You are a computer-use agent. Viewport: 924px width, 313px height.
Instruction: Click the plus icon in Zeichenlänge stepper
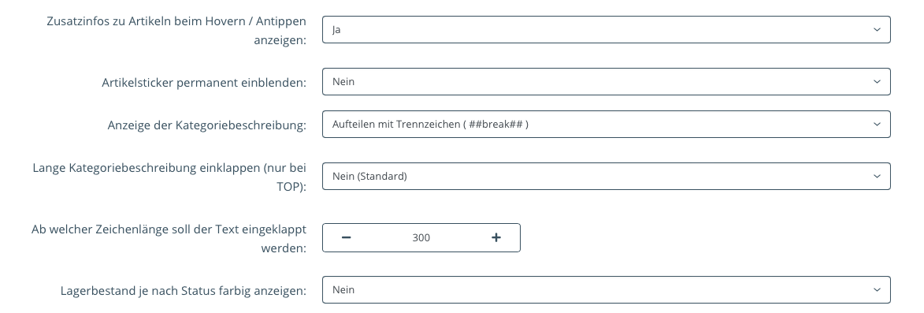[496, 237]
